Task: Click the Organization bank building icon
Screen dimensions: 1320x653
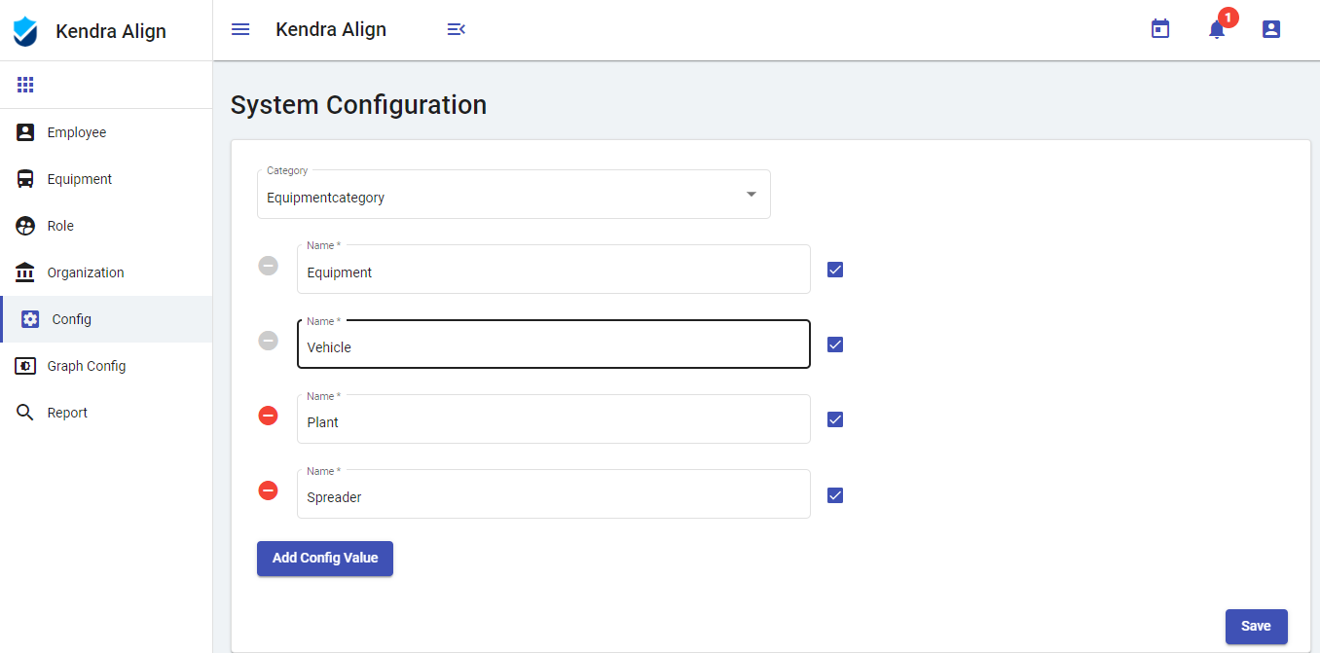Action: [25, 272]
